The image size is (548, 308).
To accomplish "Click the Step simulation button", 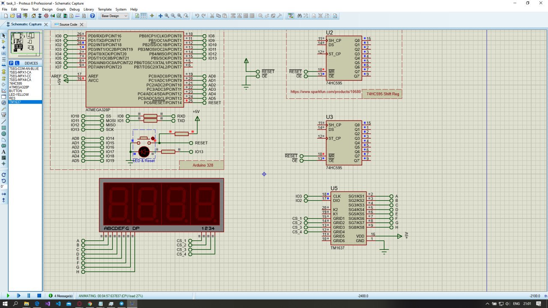I will (x=18, y=296).
